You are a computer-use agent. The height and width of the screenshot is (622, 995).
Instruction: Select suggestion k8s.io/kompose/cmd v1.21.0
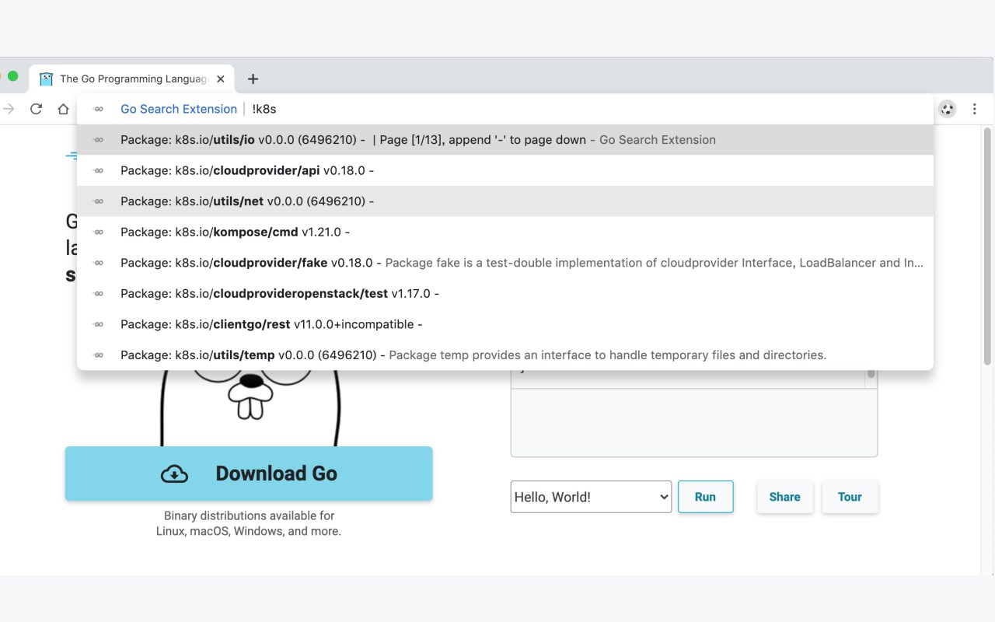505,232
